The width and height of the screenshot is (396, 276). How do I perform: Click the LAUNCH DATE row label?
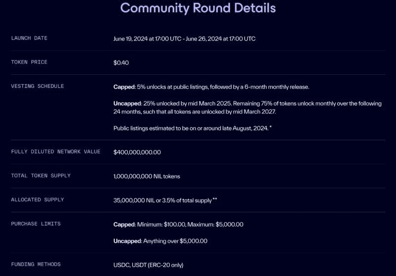pyautogui.click(x=29, y=38)
